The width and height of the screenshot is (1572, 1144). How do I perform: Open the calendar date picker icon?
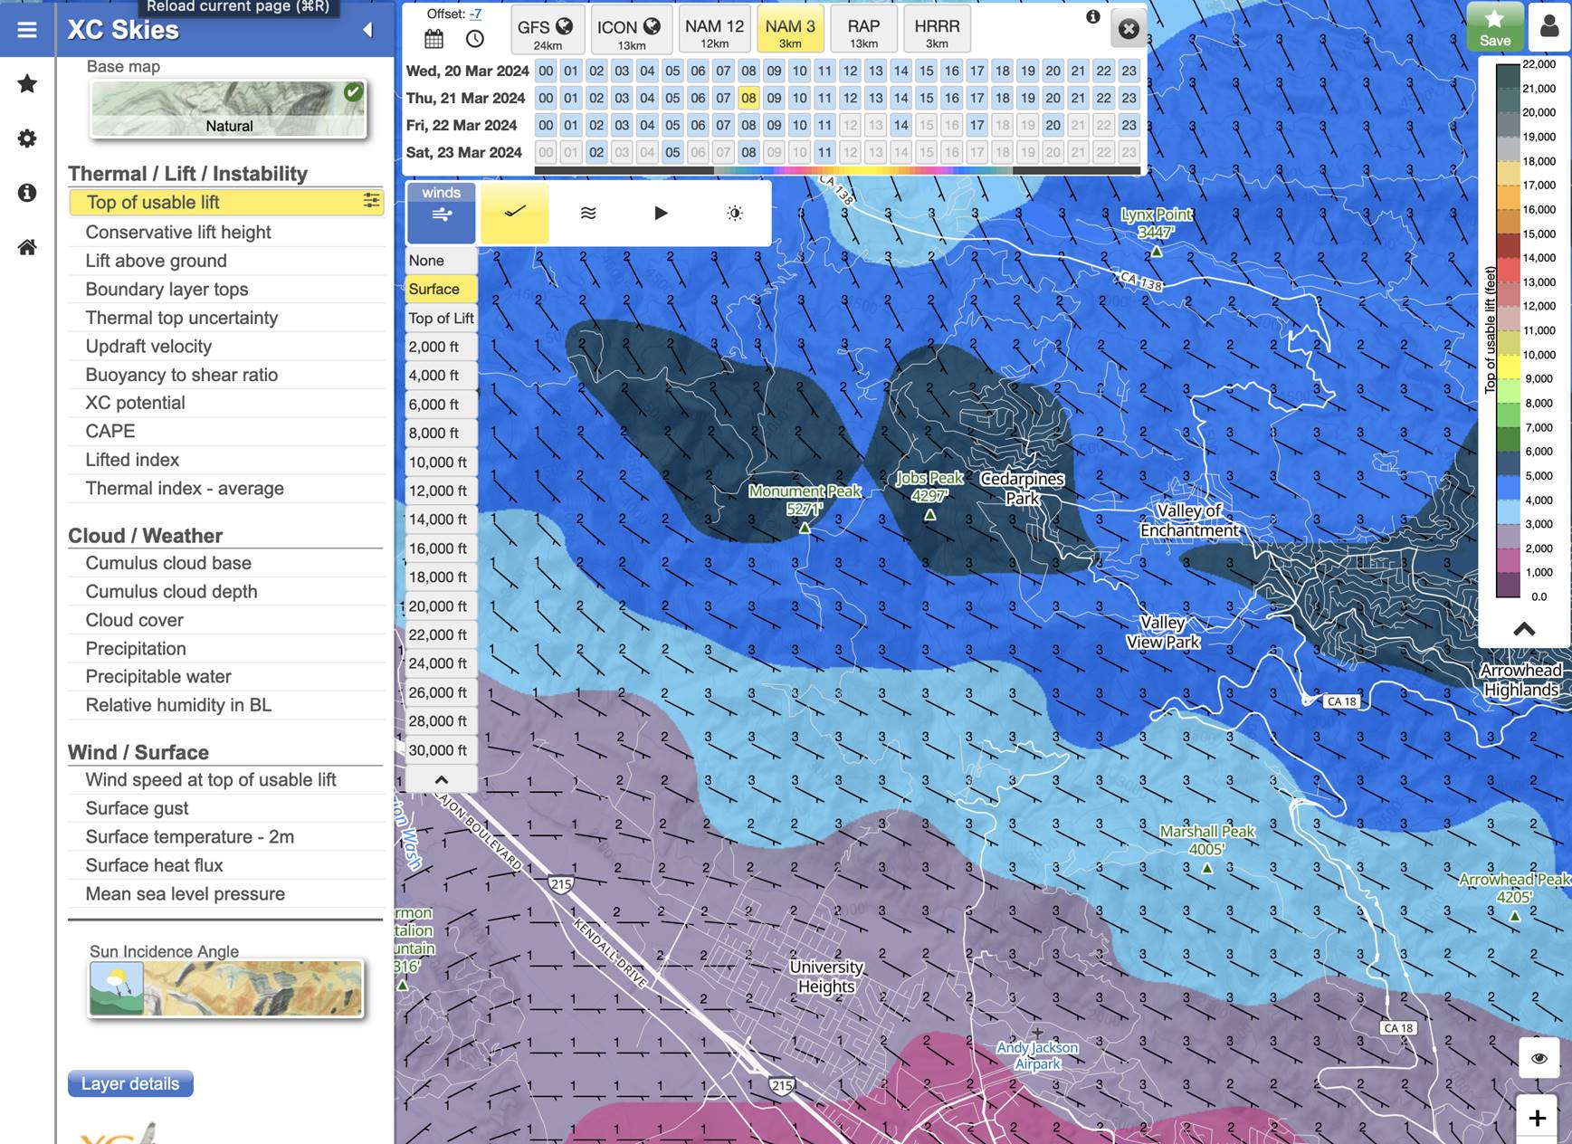[434, 39]
